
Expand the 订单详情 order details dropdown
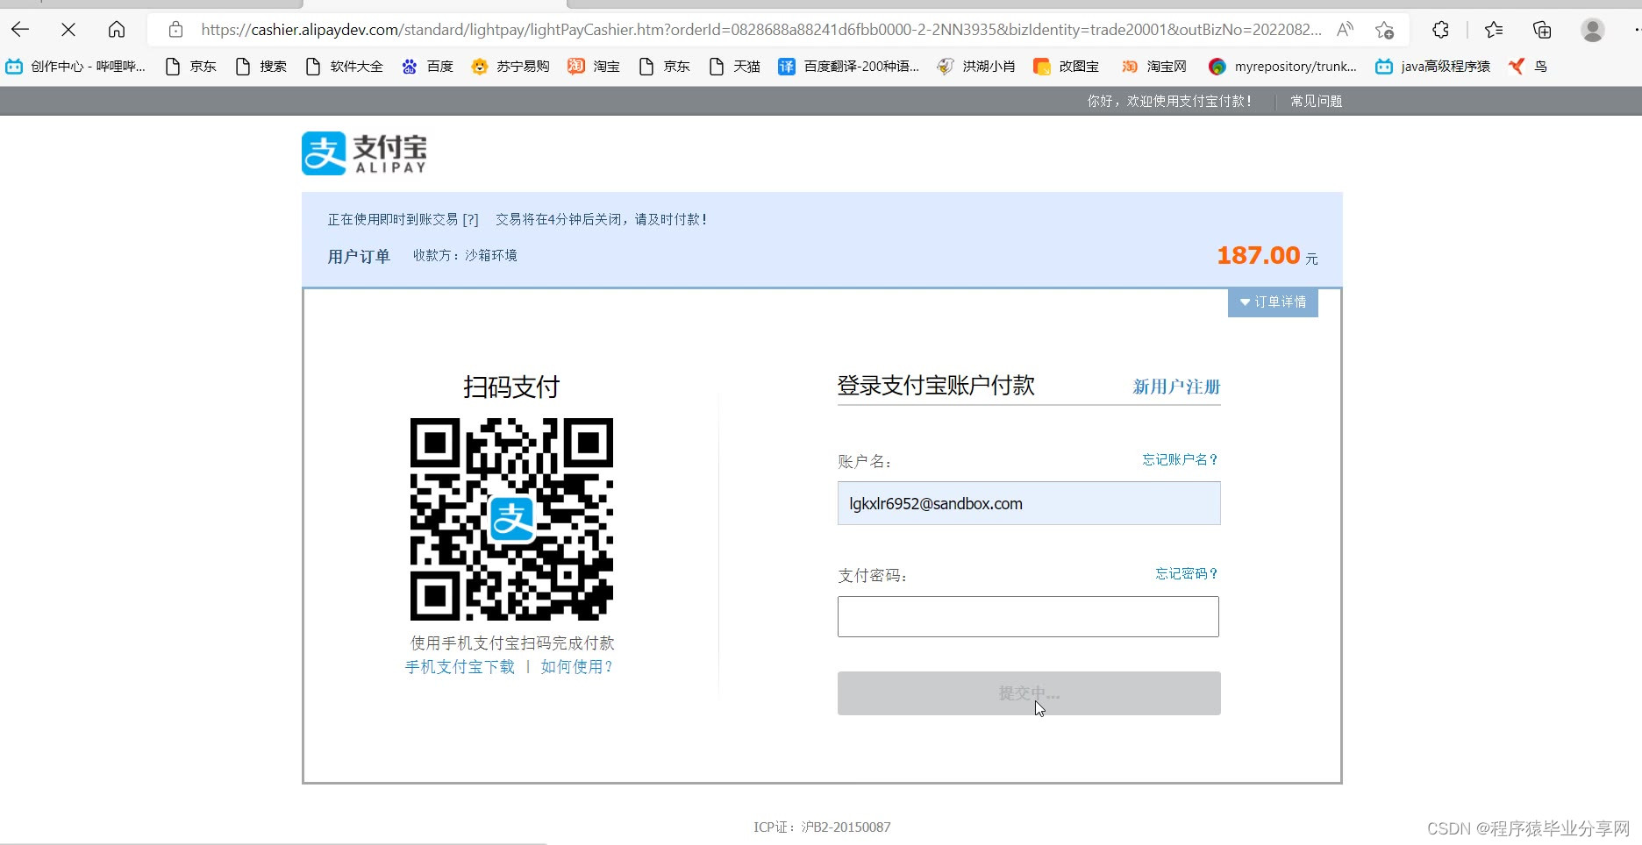(1273, 302)
